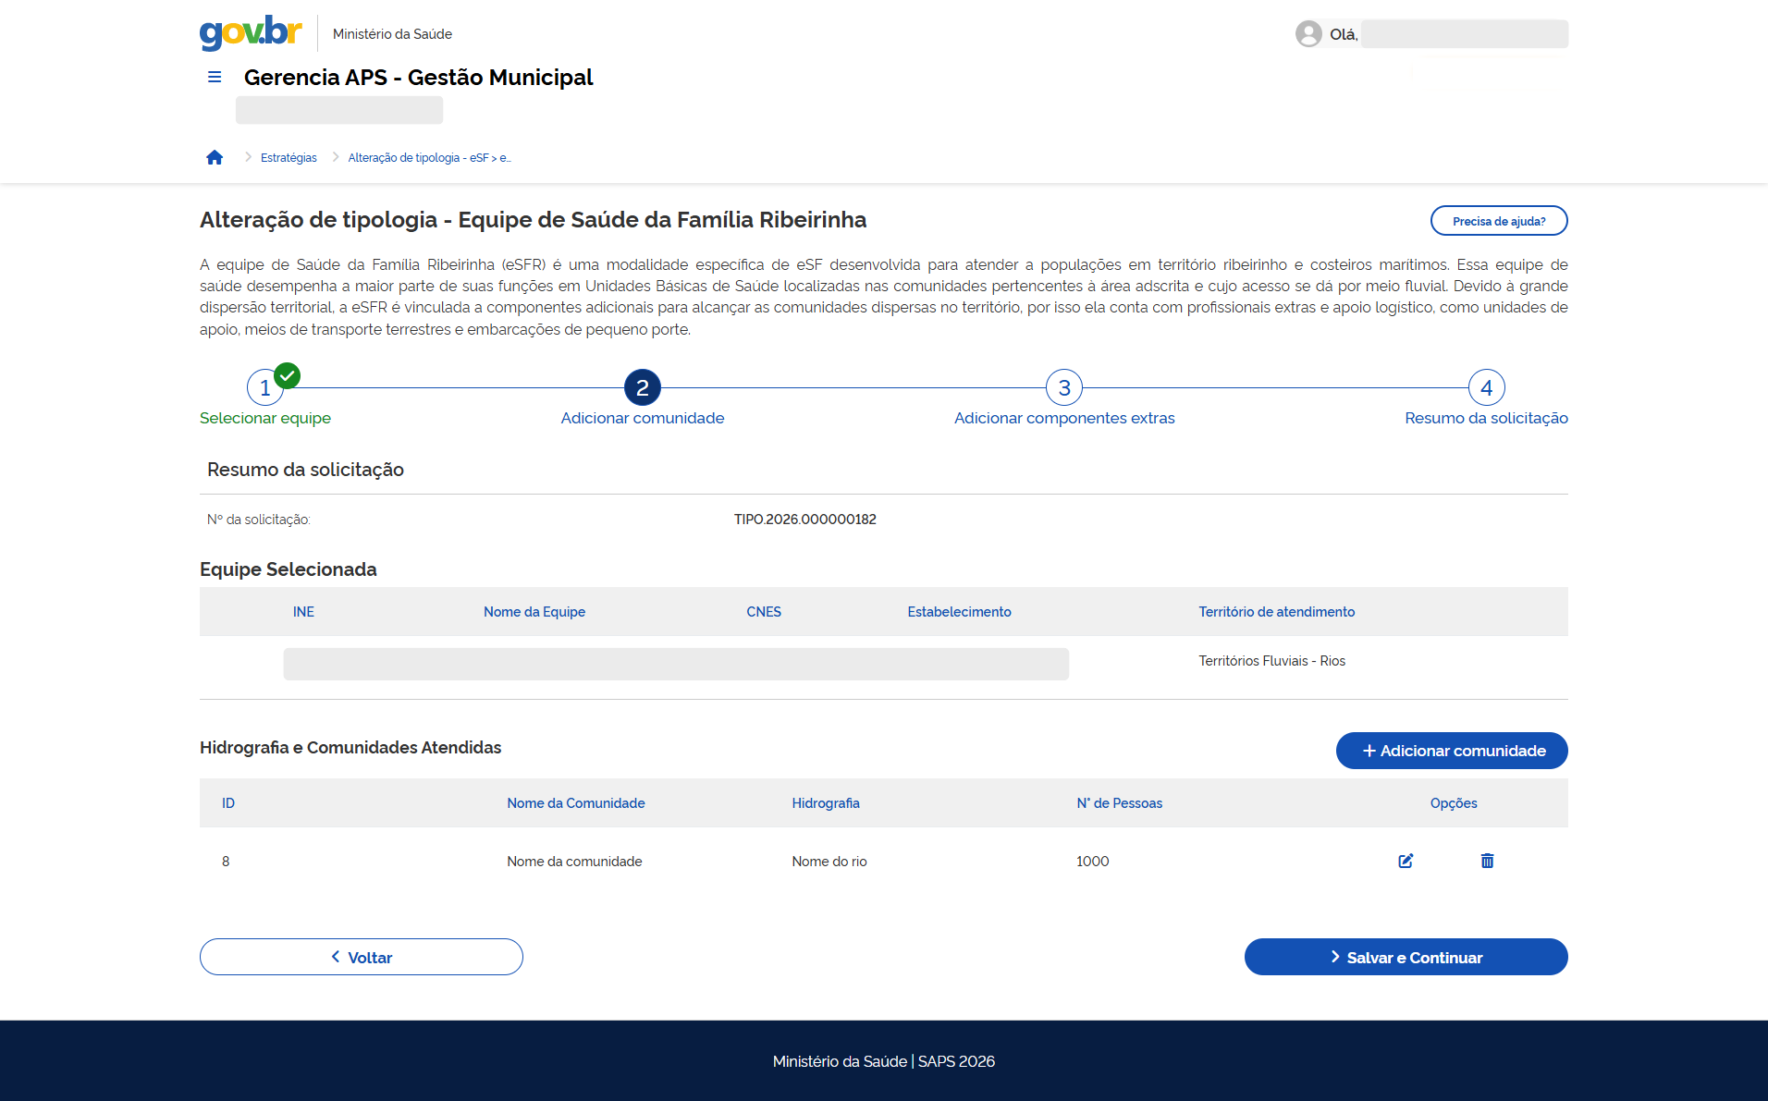
Task: Click the Voltar button
Action: point(361,957)
